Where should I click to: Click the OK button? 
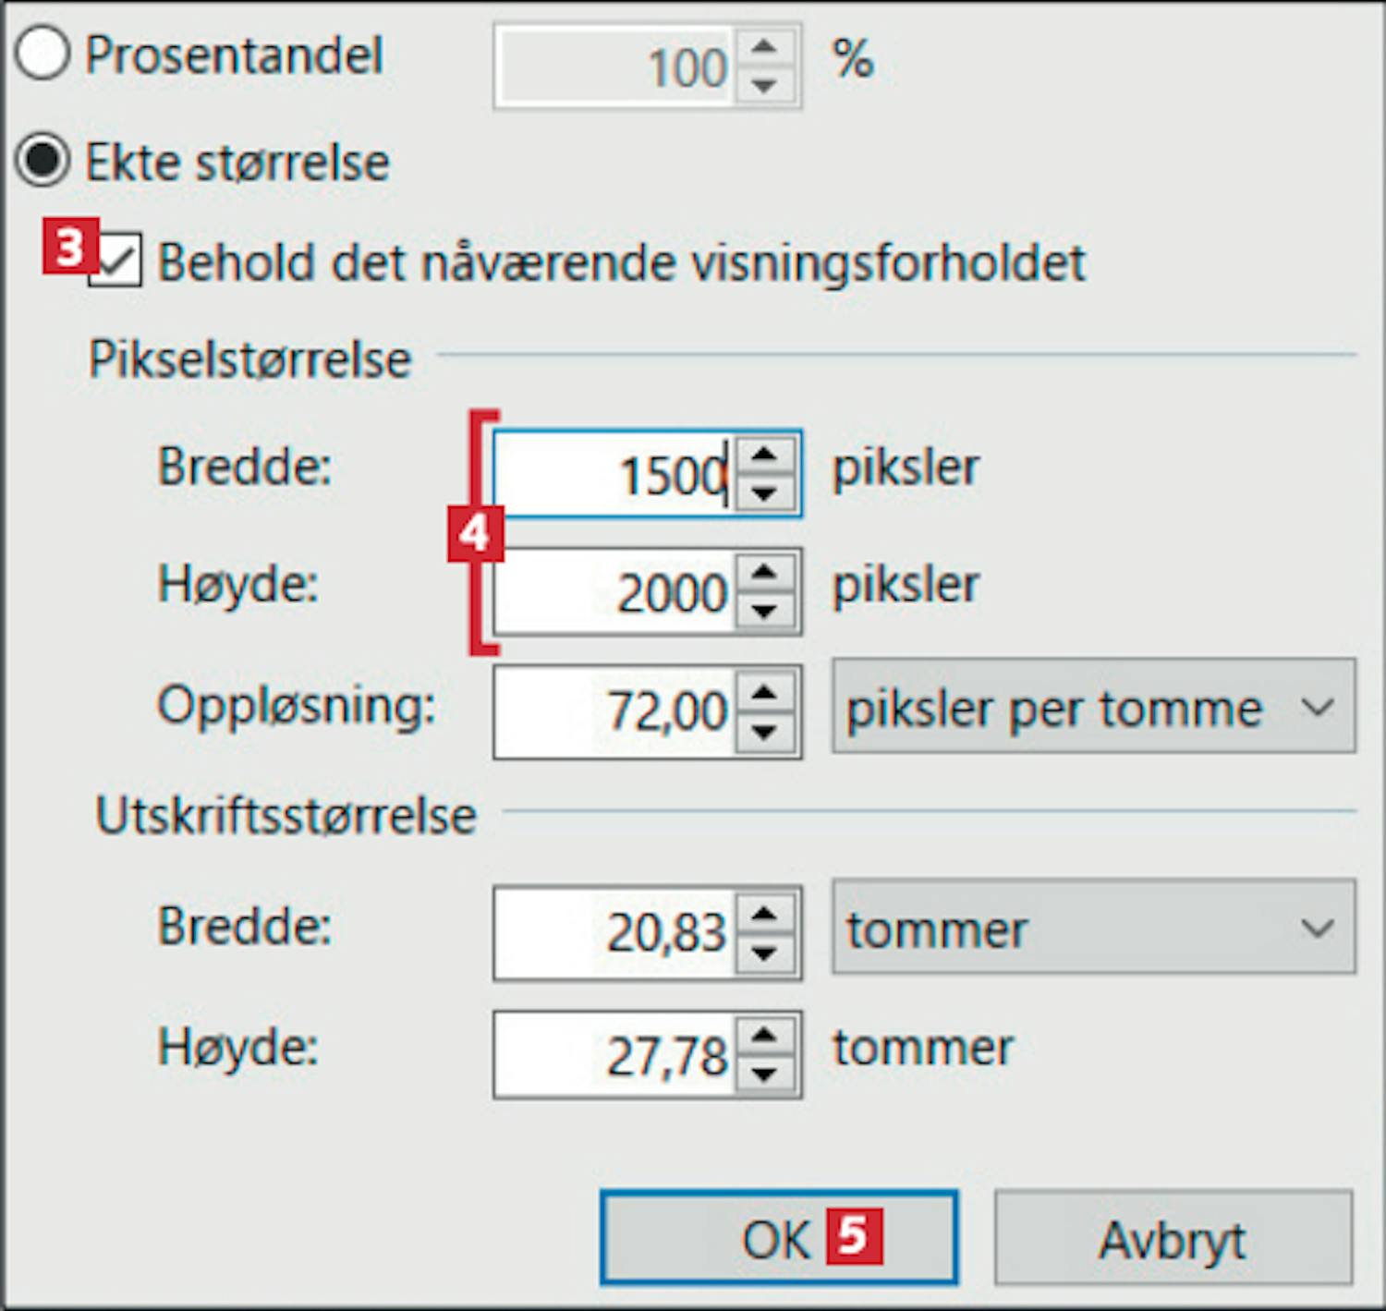point(778,1237)
